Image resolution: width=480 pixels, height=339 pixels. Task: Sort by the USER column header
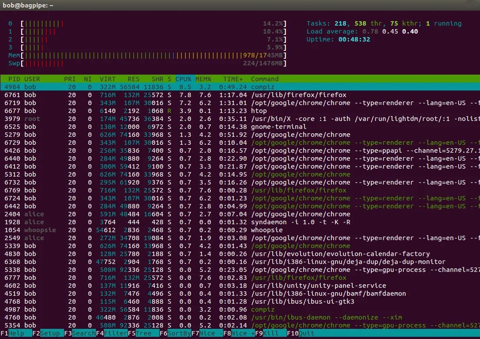click(32, 79)
